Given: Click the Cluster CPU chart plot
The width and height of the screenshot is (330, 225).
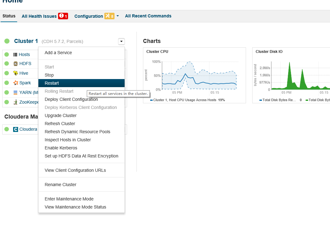Looking at the screenshot, I should coord(199,76).
